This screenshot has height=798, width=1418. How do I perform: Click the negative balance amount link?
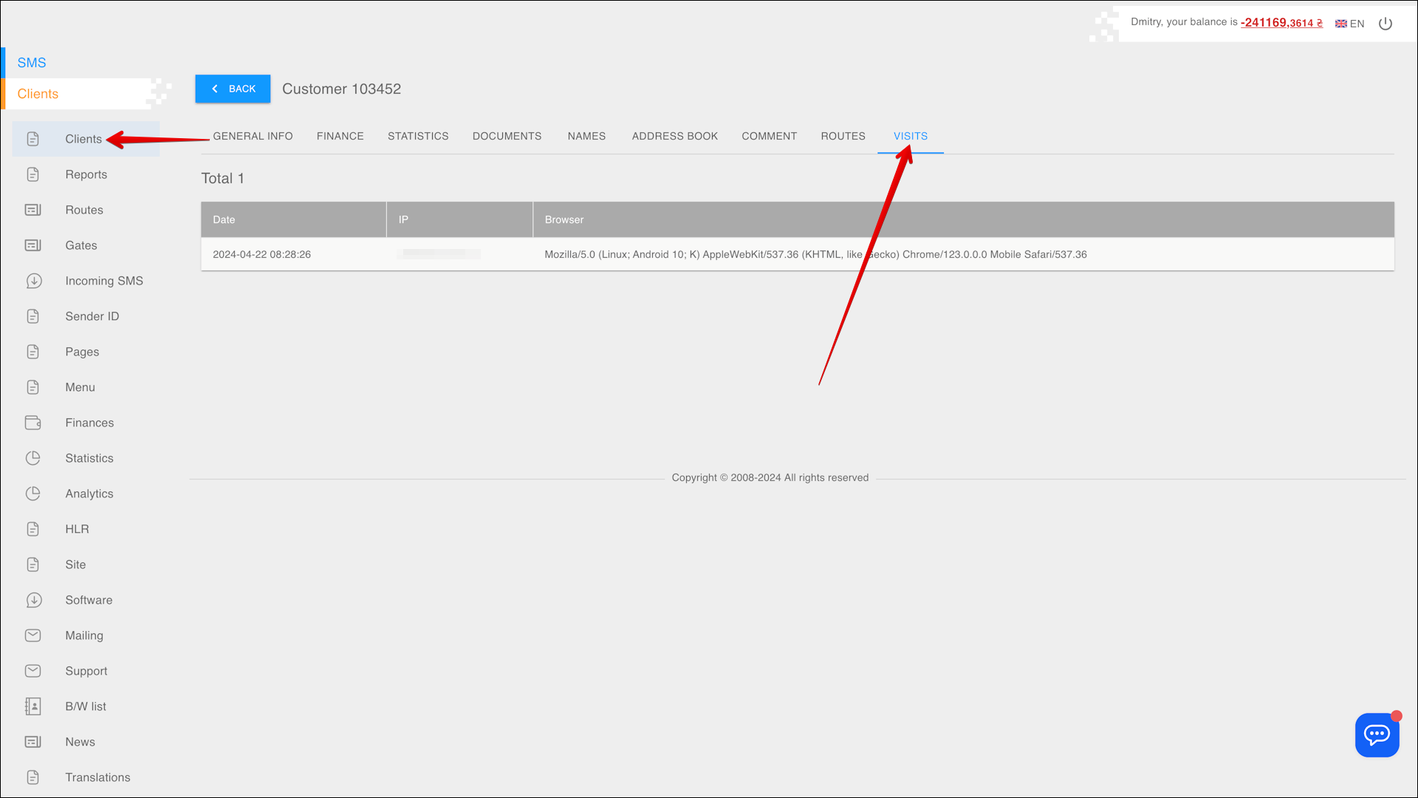tap(1281, 23)
